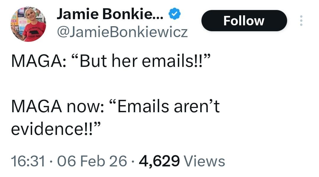319x177 pixels.
Task: Click the closing quotation mark after "evidence!!"
Action: point(97,126)
